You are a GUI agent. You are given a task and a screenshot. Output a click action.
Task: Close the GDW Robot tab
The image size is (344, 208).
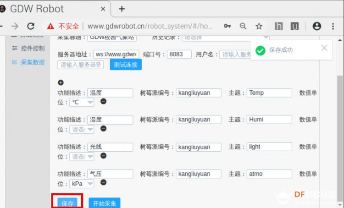103,9
